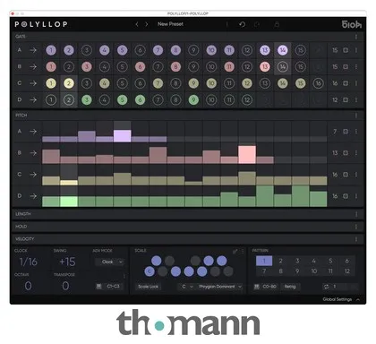
Task: Select pattern 2
Action: 280,261
